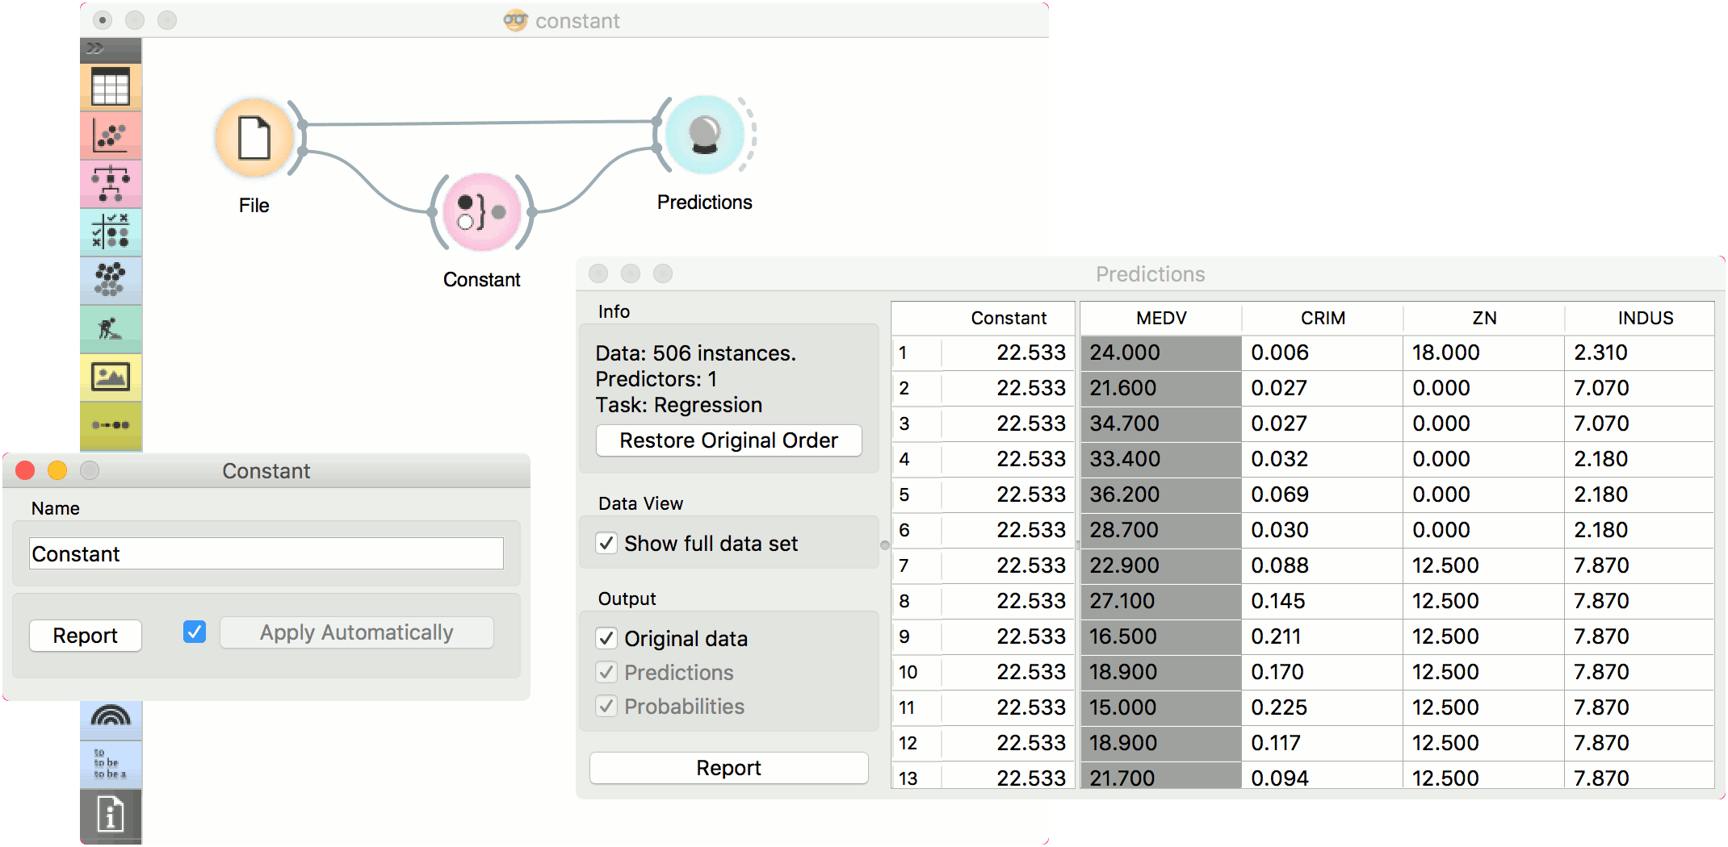Image resolution: width=1728 pixels, height=847 pixels.
Task: Click the Name text field containing Constant
Action: [x=266, y=554]
